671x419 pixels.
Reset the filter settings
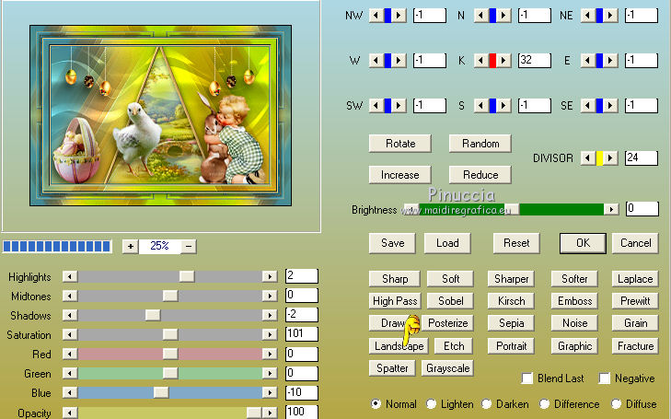point(516,243)
